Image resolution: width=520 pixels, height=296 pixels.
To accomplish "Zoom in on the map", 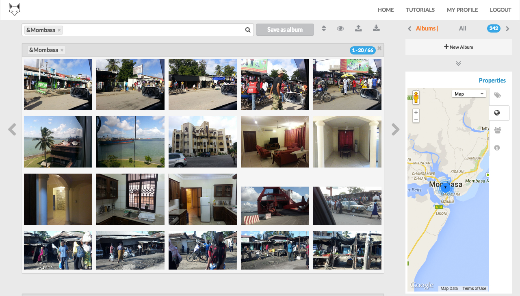I will coord(416,112).
